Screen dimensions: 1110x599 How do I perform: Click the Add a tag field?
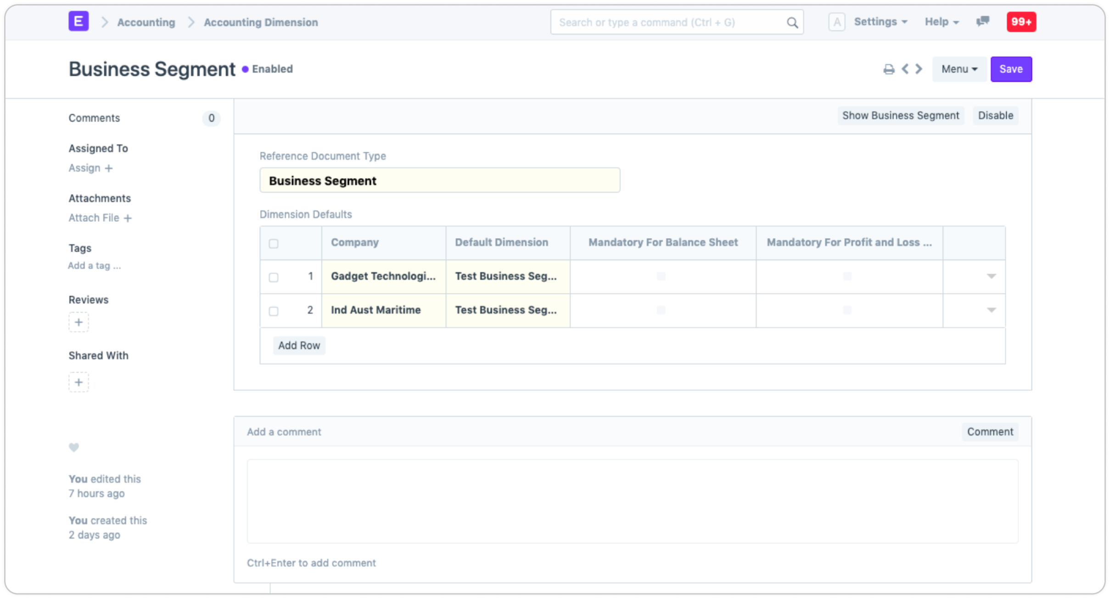click(95, 266)
